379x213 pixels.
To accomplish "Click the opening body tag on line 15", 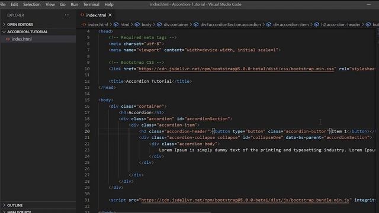I will coord(105,100).
